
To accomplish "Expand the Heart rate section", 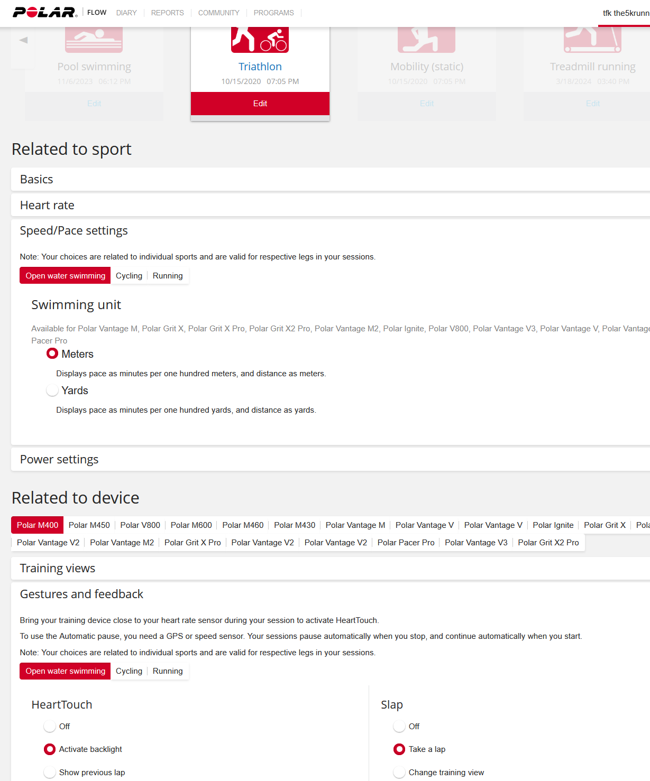I will pos(47,206).
